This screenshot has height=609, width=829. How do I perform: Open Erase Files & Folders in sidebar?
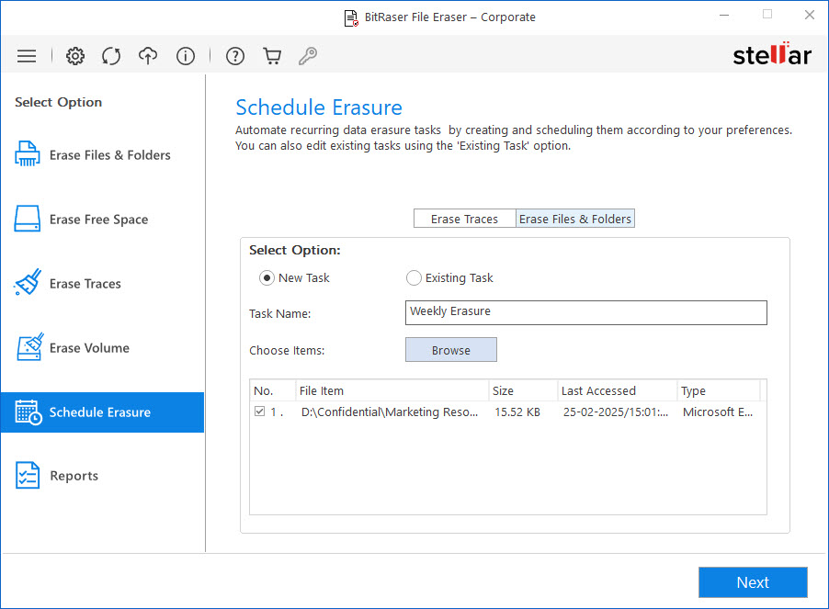(102, 154)
